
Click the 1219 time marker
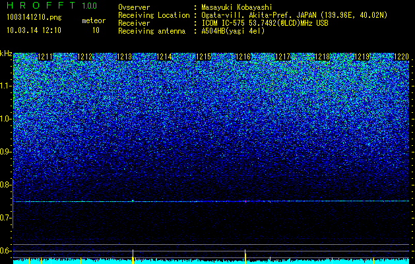tap(362, 57)
